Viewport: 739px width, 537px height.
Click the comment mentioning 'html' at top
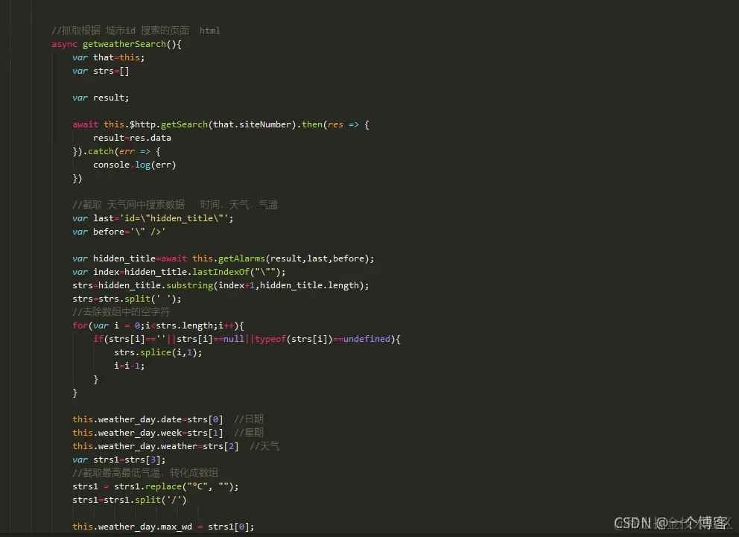[136, 31]
